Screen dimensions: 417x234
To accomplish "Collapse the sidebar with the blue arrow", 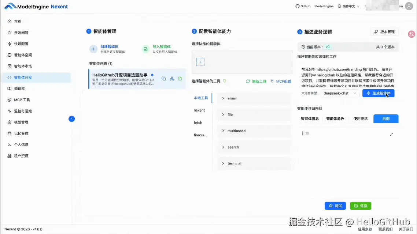I will [71, 119].
